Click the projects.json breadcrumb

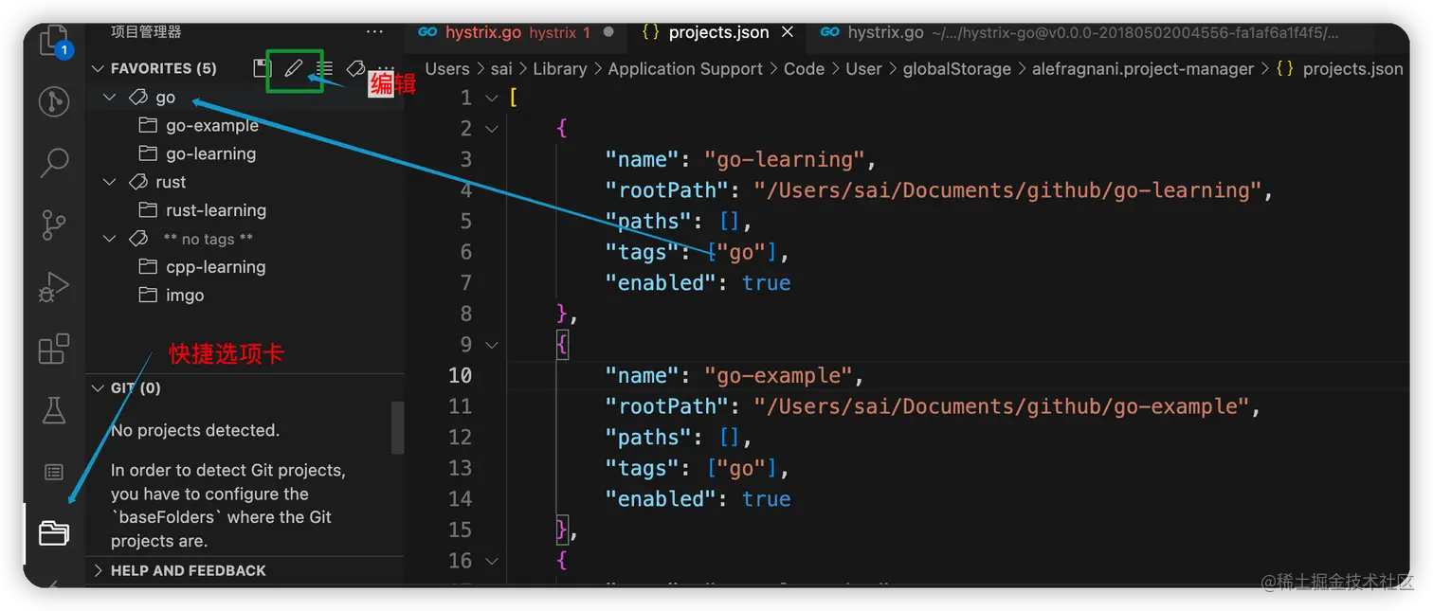click(x=1352, y=69)
